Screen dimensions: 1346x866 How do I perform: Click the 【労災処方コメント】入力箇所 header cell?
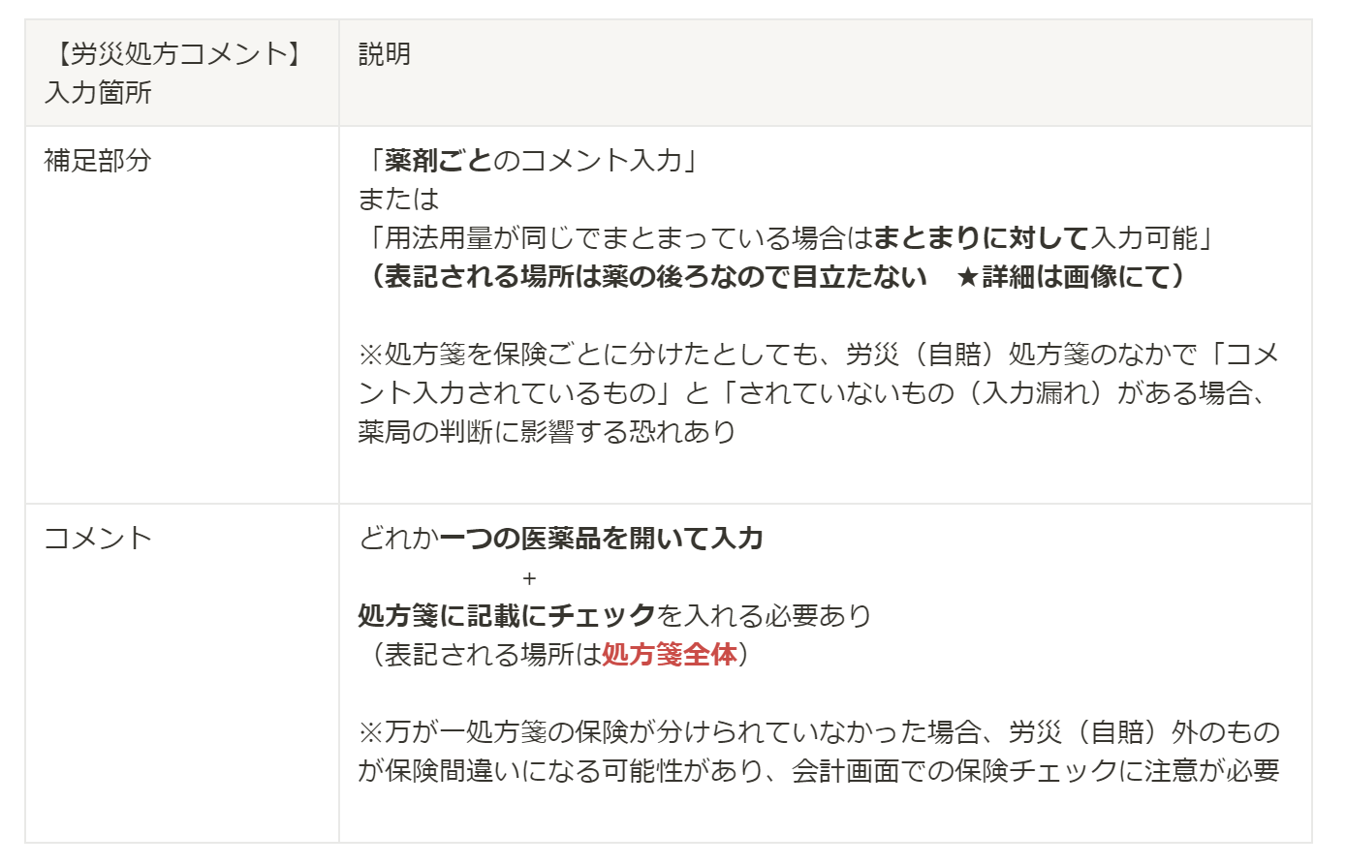(175, 73)
